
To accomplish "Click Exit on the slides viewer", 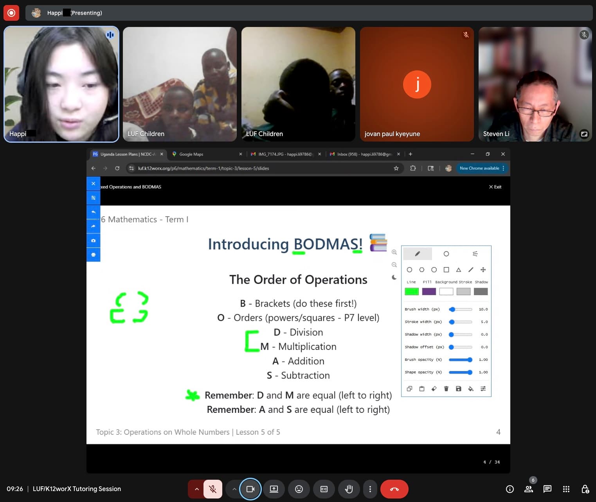I will (495, 187).
